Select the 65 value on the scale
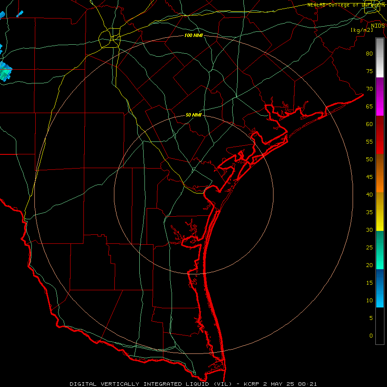The width and height of the screenshot is (387, 387). tap(369, 106)
